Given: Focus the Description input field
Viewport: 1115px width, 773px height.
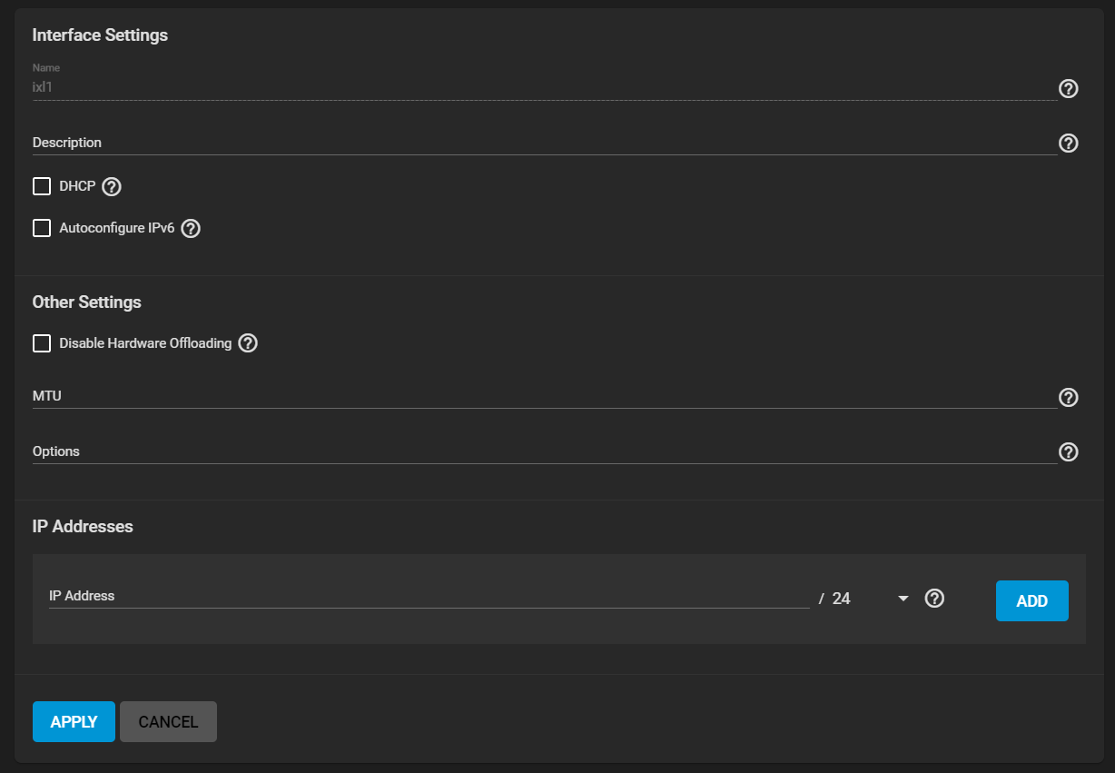Looking at the screenshot, I should point(545,143).
